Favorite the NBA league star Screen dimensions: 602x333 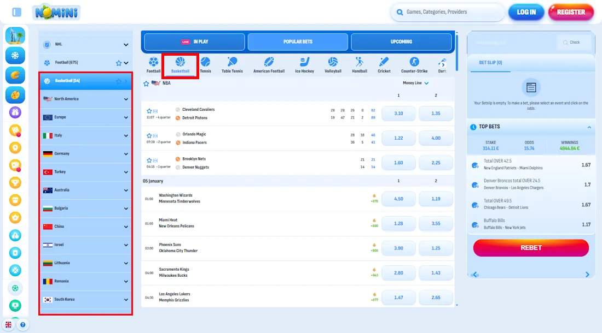click(146, 83)
